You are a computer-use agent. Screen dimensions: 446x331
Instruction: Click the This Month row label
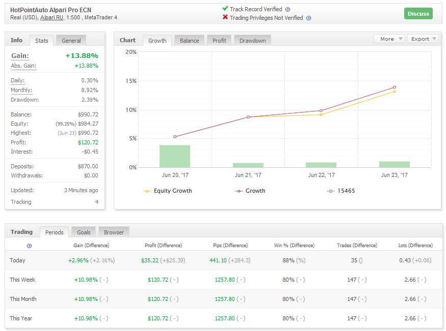point(23,299)
